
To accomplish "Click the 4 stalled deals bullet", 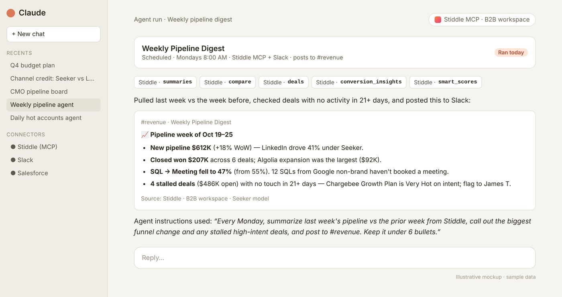I will 330,184.
